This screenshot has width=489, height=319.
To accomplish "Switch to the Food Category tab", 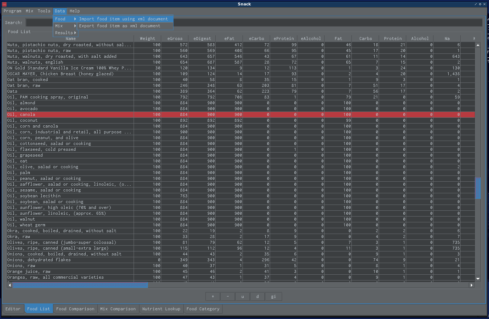I will click(203, 309).
